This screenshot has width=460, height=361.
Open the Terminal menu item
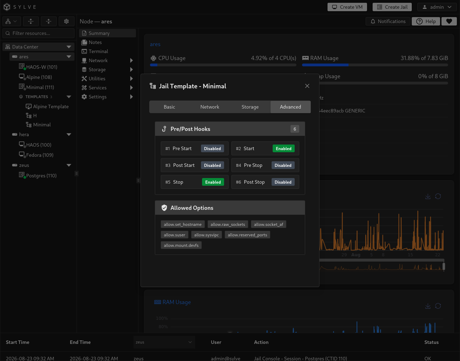[107, 51]
